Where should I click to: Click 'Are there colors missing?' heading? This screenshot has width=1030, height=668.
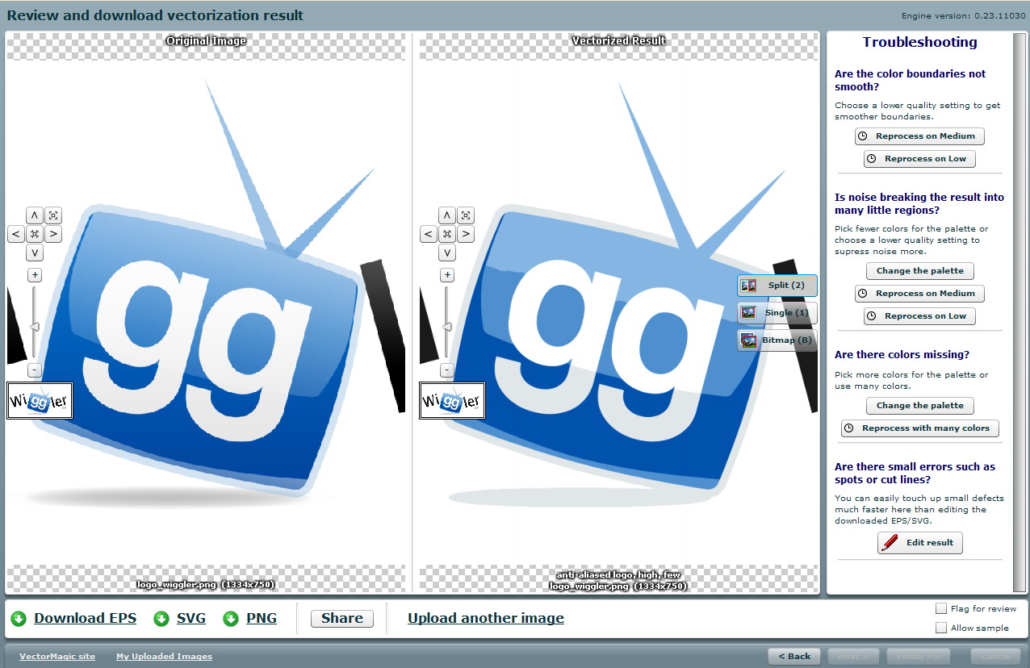click(902, 355)
